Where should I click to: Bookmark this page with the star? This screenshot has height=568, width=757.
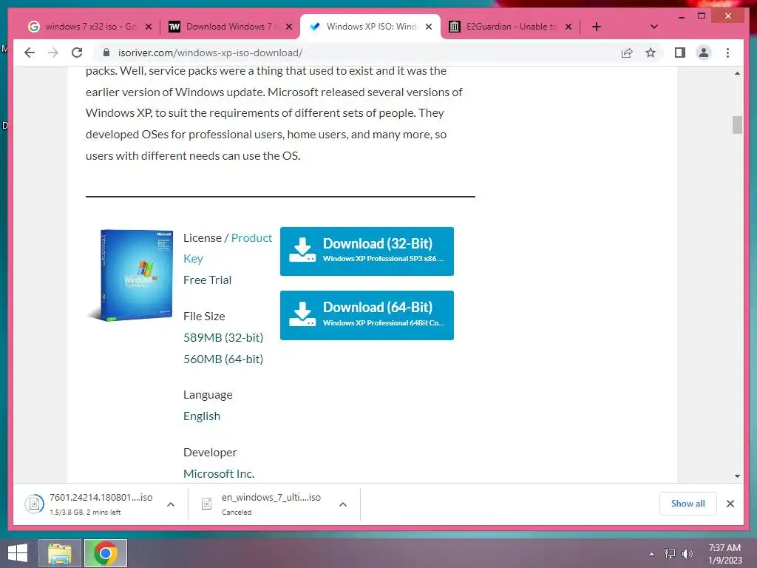651,53
